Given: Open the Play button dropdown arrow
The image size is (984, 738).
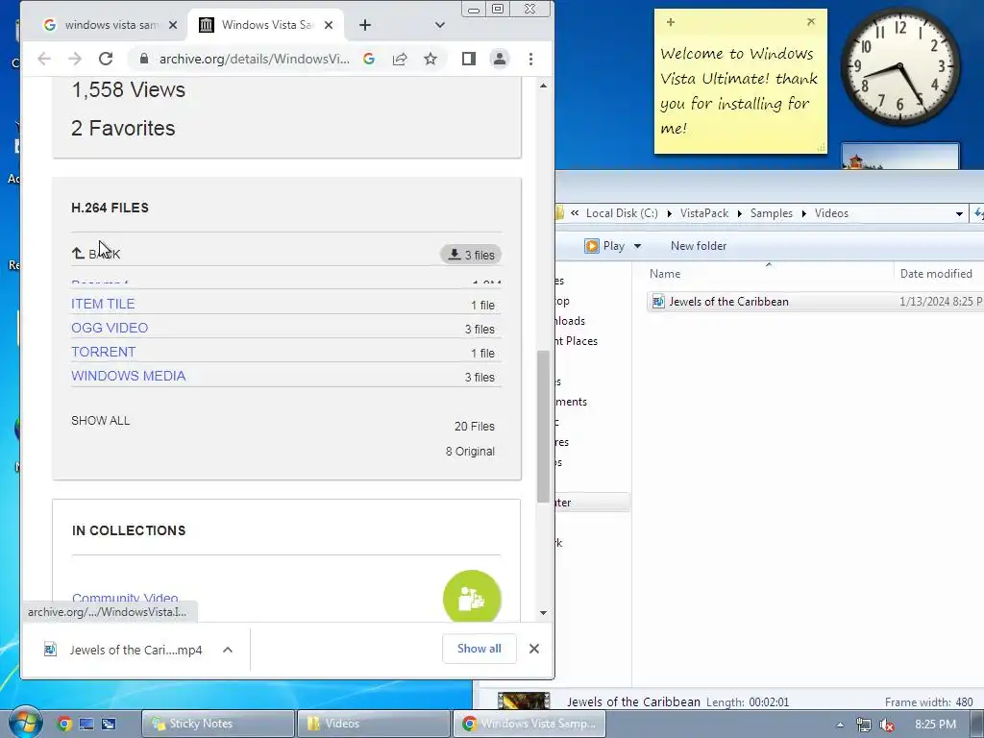Looking at the screenshot, I should 638,246.
